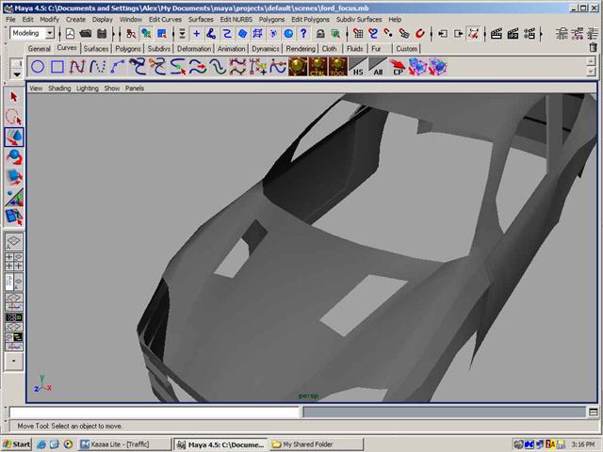Click the All shelf button
This screenshot has height=452, width=603.
pyautogui.click(x=378, y=68)
